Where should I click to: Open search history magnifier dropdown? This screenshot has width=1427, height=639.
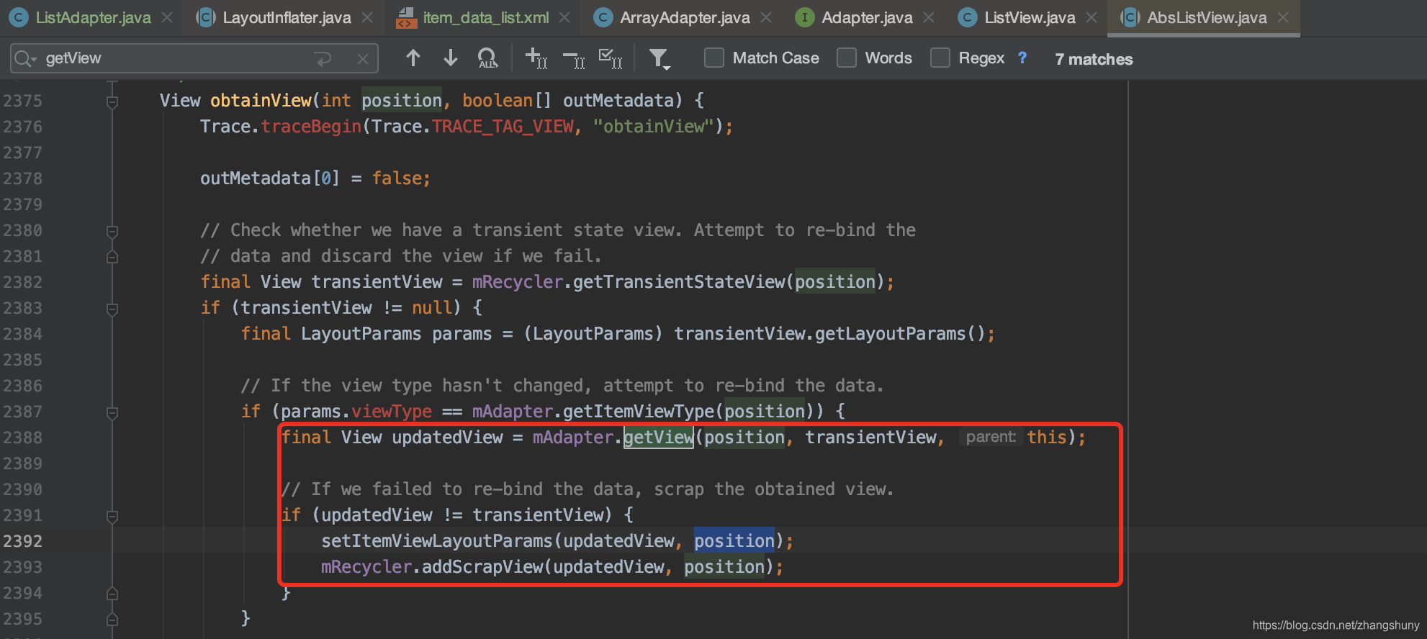click(25, 58)
